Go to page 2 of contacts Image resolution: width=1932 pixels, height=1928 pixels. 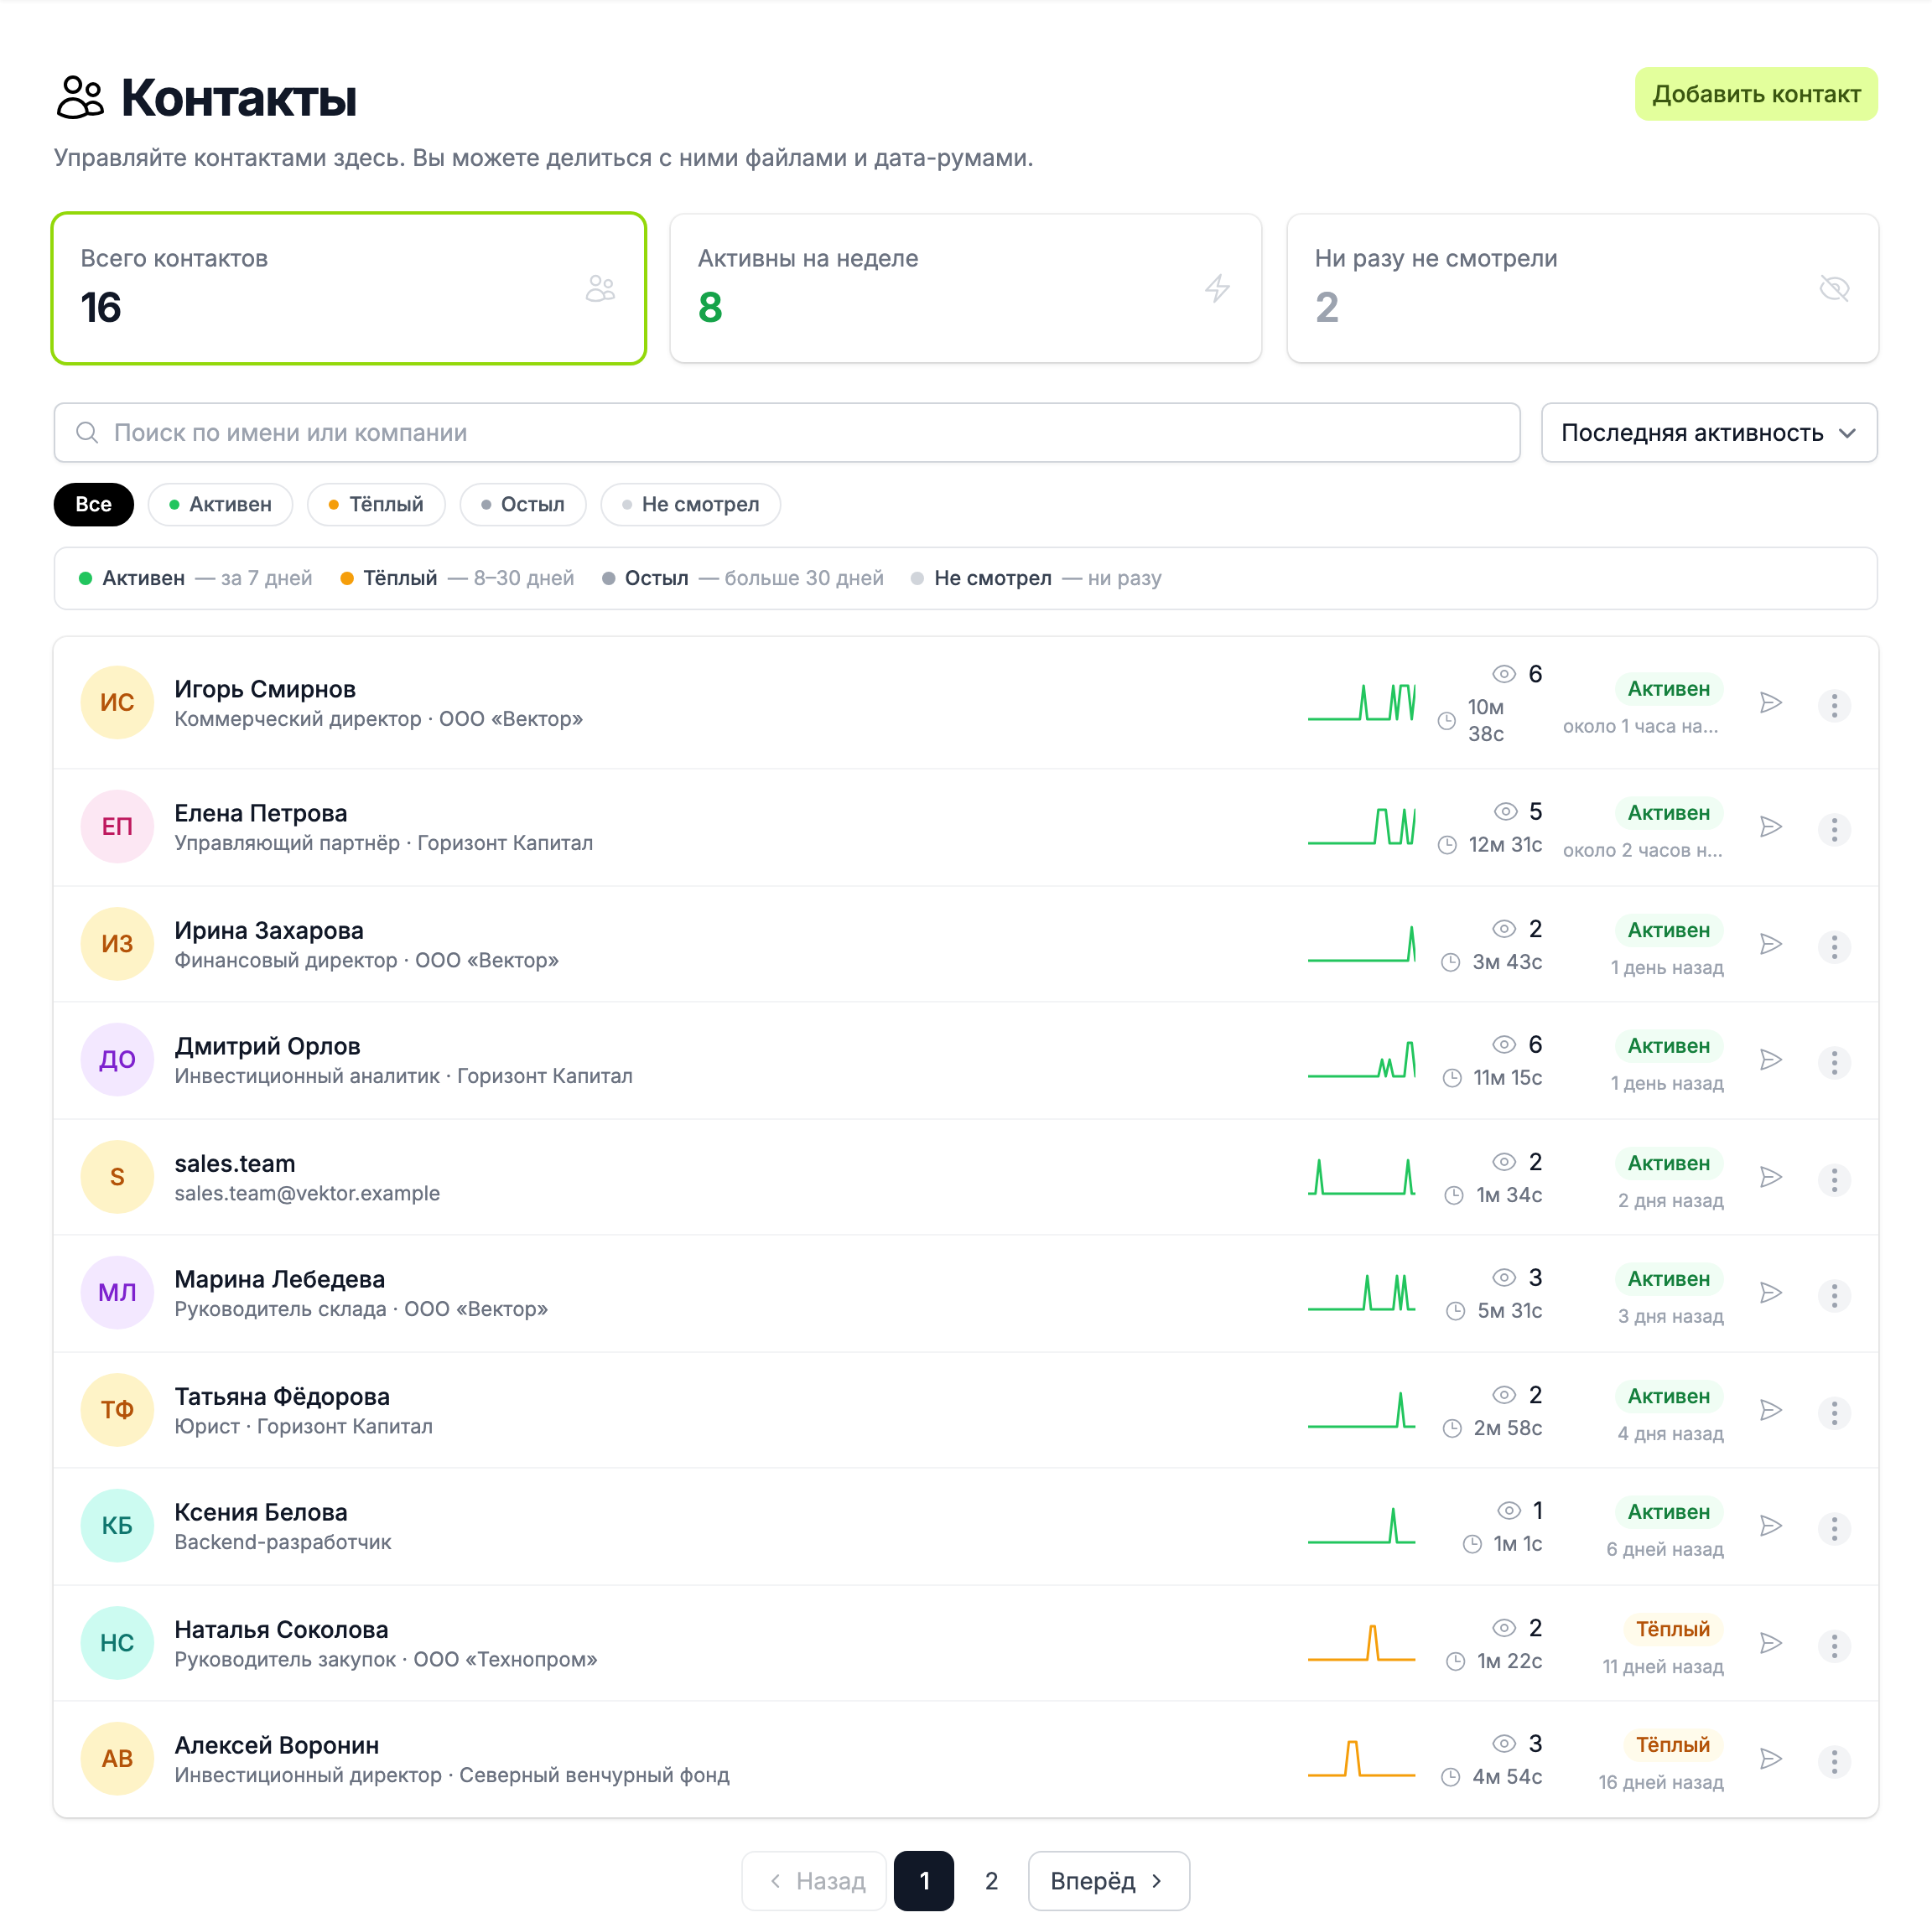(991, 1880)
